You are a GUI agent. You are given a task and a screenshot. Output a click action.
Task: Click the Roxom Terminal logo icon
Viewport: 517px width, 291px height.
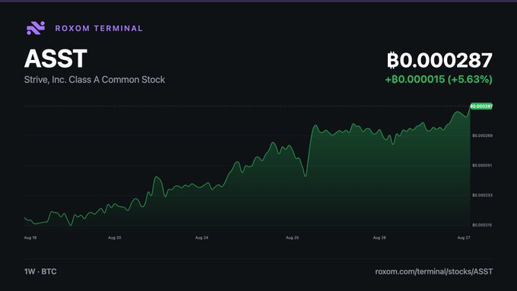pos(36,28)
